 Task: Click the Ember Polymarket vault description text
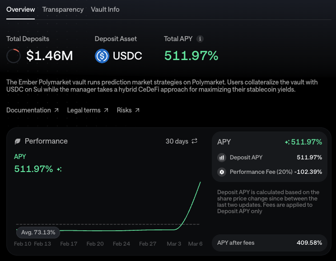point(162,86)
